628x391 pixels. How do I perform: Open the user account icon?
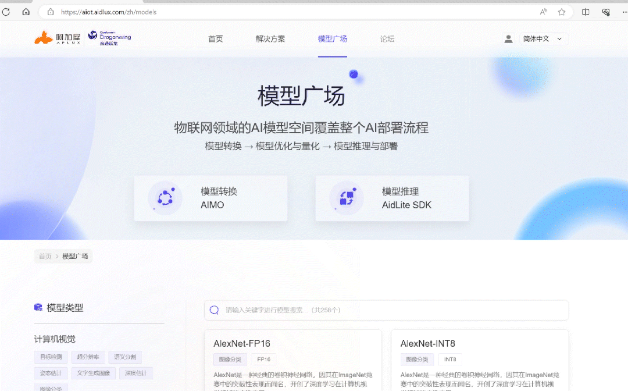point(508,38)
